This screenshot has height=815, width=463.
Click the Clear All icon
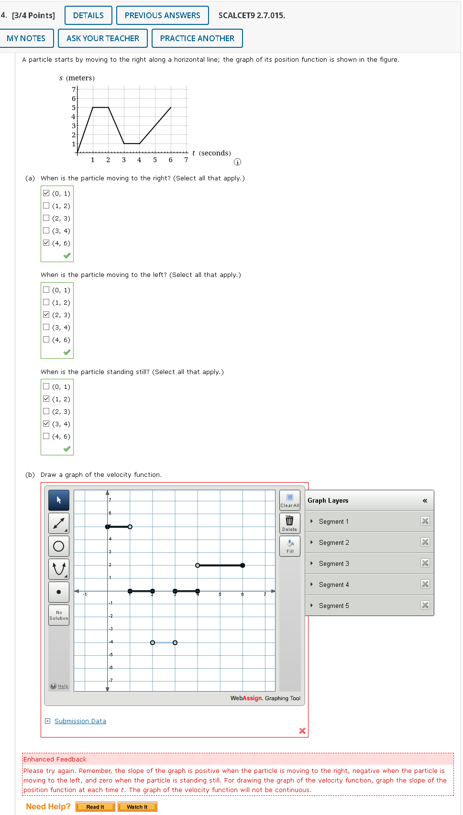click(290, 500)
